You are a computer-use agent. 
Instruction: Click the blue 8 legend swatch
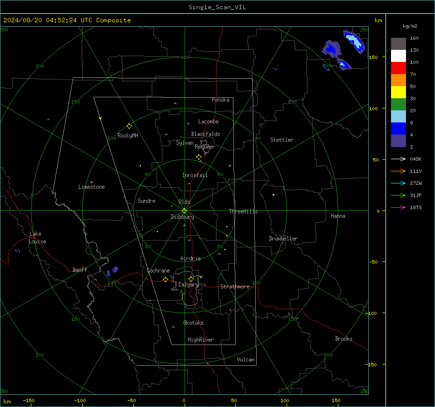tap(398, 129)
